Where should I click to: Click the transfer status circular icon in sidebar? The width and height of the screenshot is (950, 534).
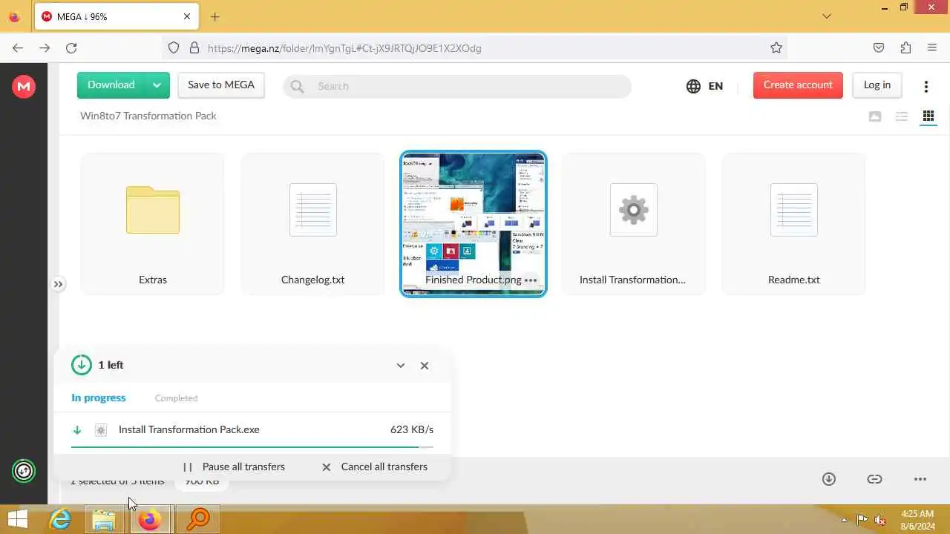point(24,471)
